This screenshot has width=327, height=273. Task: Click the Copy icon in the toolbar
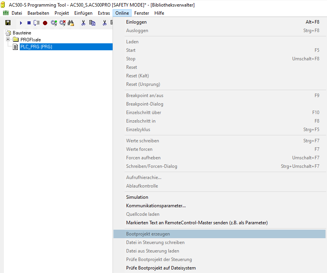[92, 23]
